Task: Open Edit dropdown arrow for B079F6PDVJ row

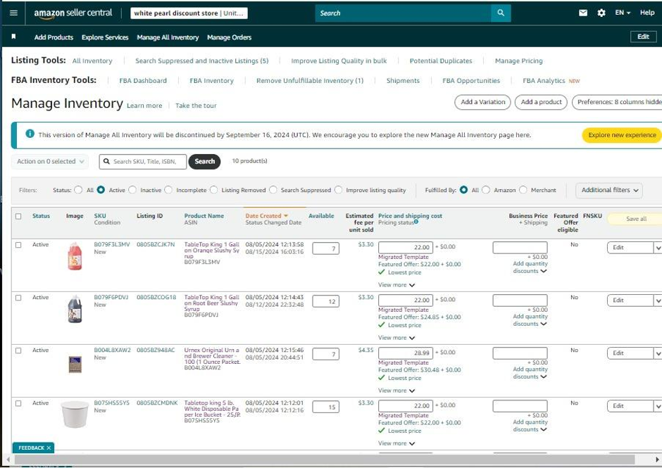Action: coord(657,301)
